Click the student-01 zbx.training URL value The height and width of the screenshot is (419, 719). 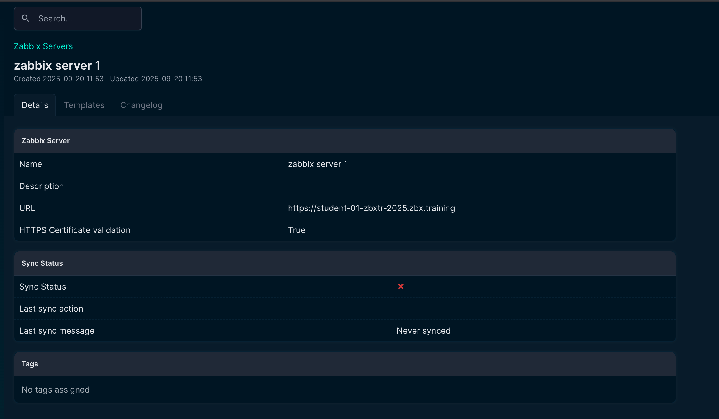tap(371, 208)
